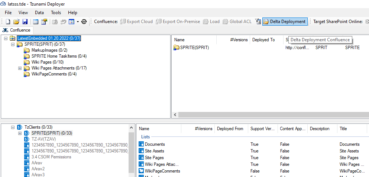Expand the Wiki Pages Attachments (0/17) node
Viewport: 369px width, 177px height.
[x=20, y=68]
